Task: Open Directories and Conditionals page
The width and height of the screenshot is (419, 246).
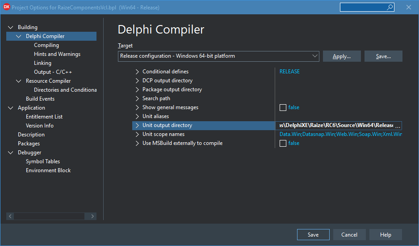Action: [65, 90]
